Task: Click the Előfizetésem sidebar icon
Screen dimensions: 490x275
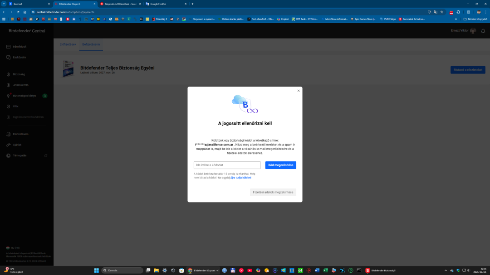Action: (9, 134)
